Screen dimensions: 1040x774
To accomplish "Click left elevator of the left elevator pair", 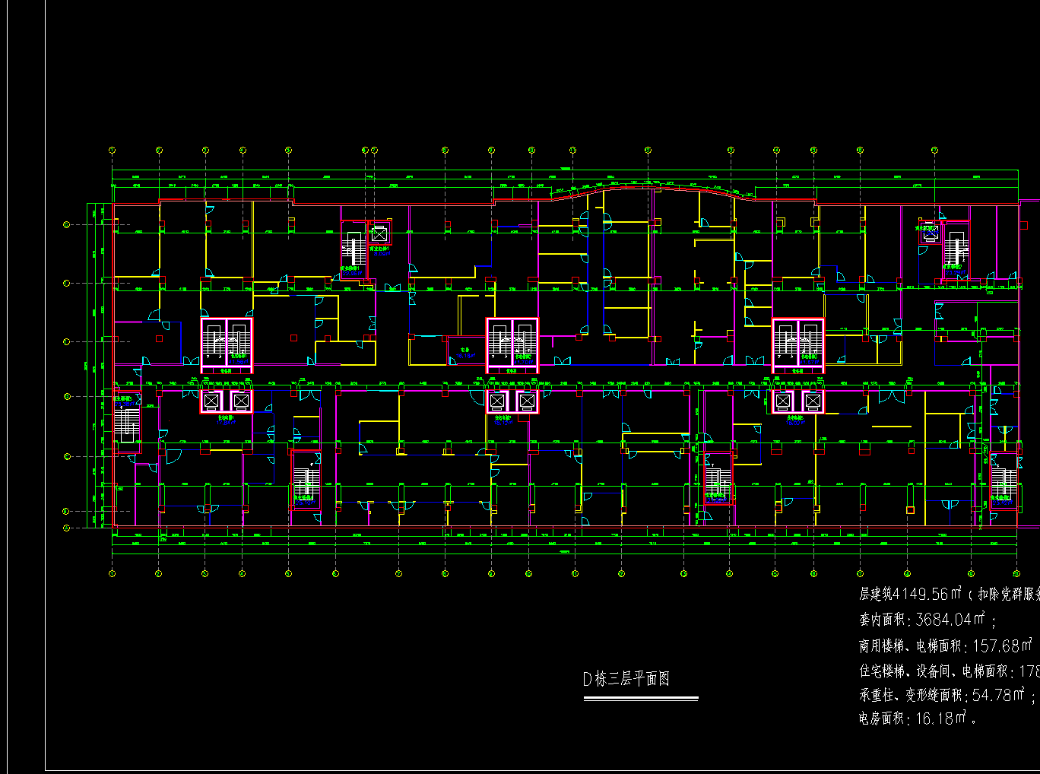I will [211, 401].
